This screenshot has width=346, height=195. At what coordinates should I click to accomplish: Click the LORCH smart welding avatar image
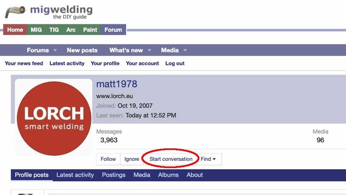pos(54,118)
